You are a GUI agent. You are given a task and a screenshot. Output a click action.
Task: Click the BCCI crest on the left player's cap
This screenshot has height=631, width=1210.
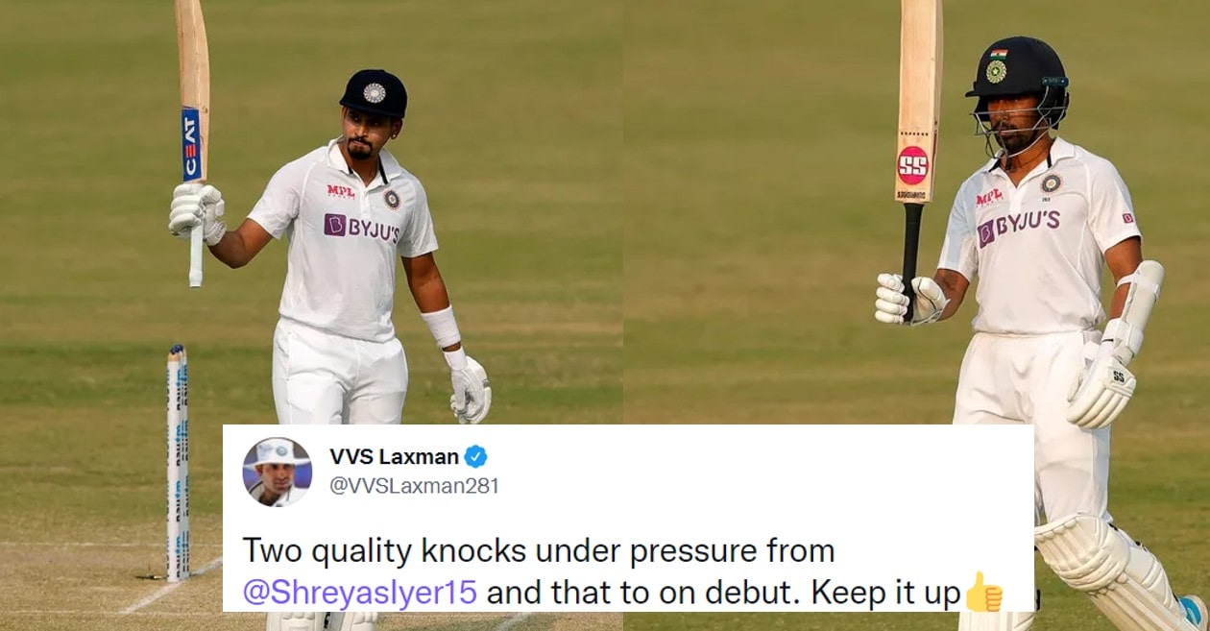[x=374, y=93]
